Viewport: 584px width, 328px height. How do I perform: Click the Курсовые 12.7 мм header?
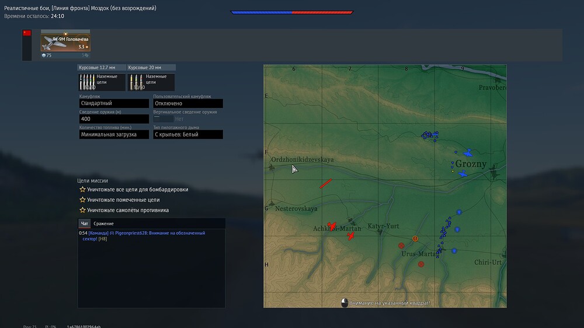tap(101, 67)
